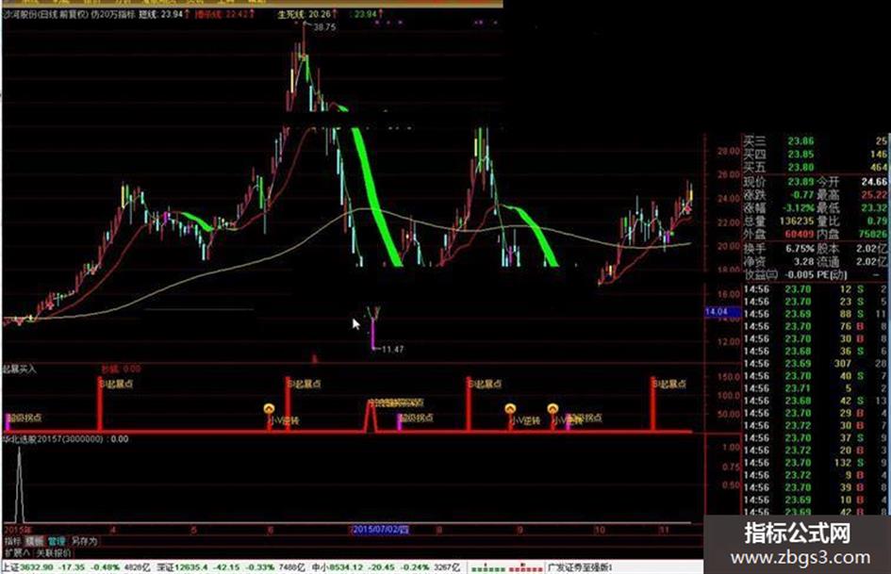This screenshot has height=574, width=891.
Task: Click the signal-strength bars icon in status bar
Action: [x=507, y=567]
